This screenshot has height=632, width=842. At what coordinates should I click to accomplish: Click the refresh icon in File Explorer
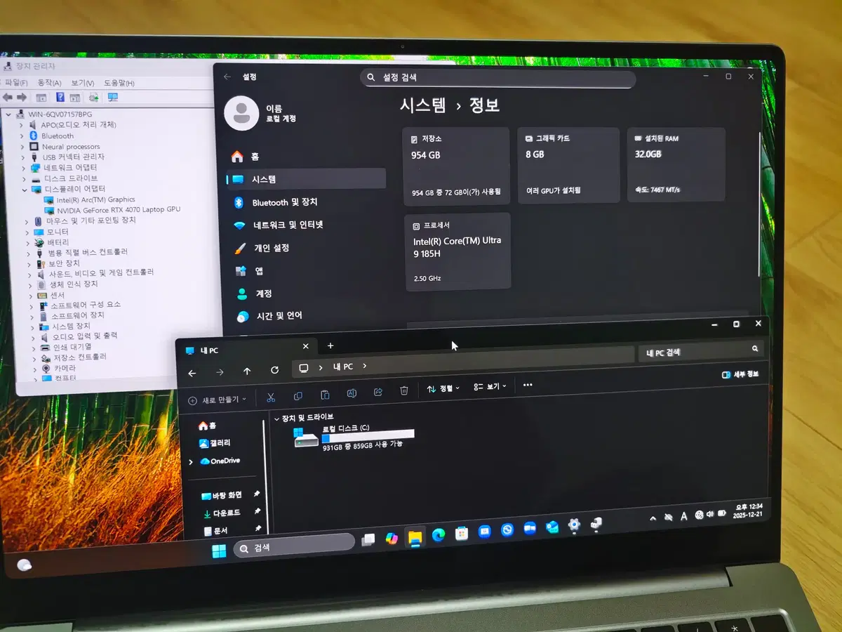(x=274, y=370)
